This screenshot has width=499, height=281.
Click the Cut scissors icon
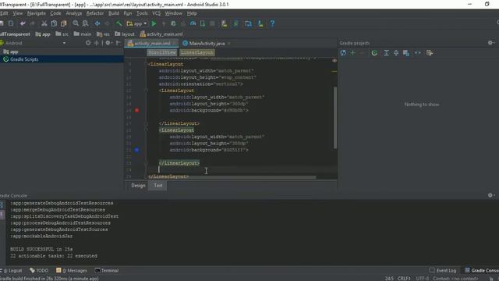(x=44, y=23)
